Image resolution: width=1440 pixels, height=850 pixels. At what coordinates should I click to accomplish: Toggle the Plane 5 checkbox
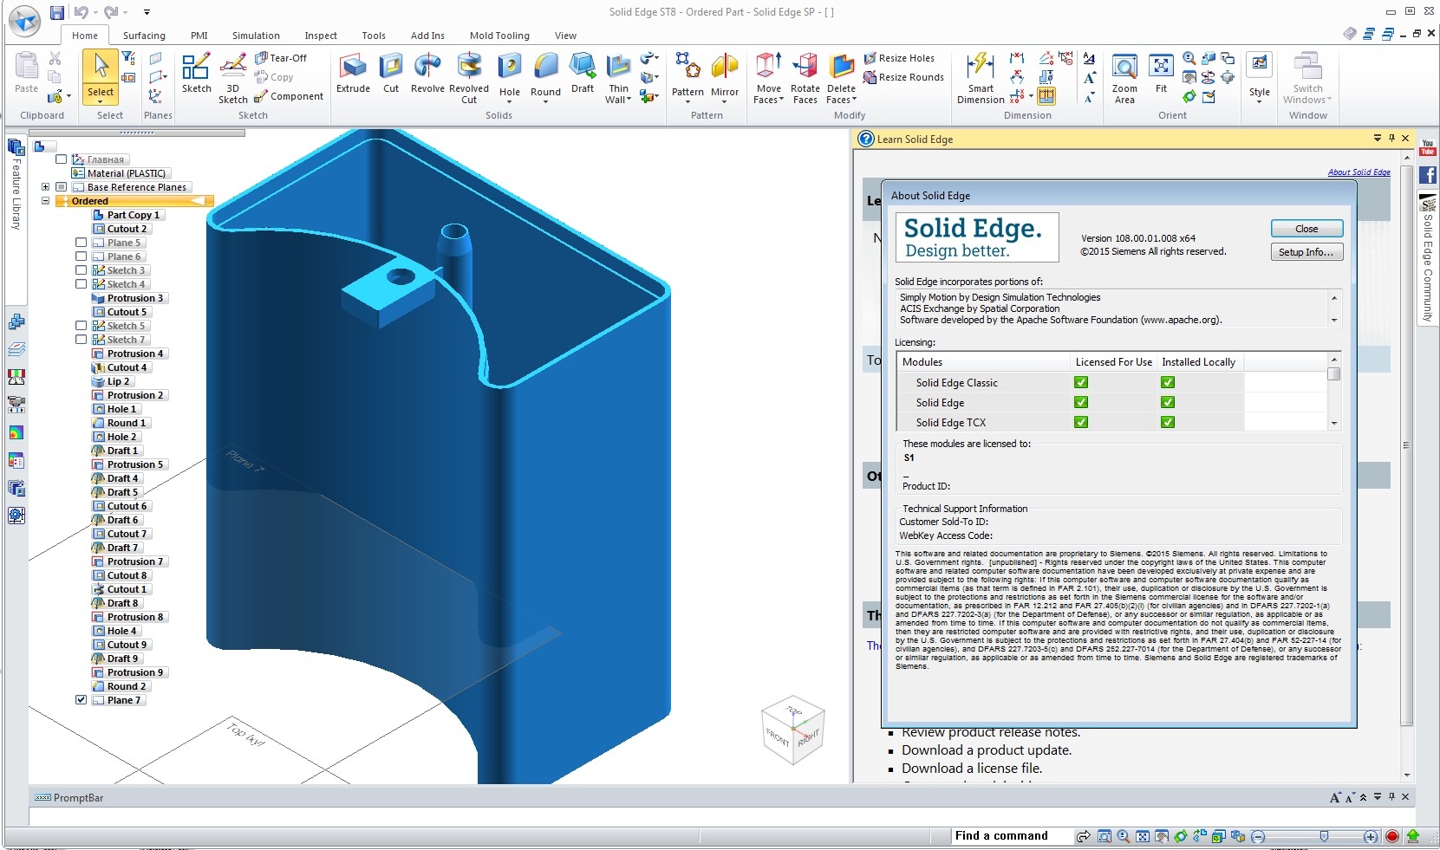click(81, 243)
